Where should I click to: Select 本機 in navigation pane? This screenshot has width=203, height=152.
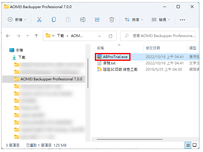point(19,50)
